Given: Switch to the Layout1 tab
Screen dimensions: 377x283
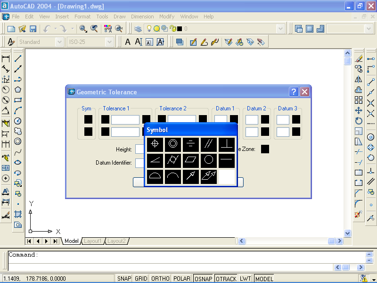Looking at the screenshot, I should click(92, 241).
